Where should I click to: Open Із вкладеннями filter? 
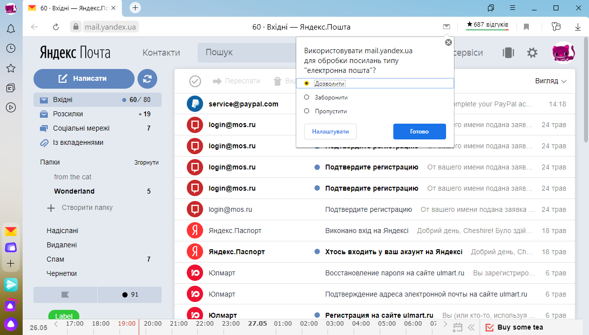click(98, 143)
